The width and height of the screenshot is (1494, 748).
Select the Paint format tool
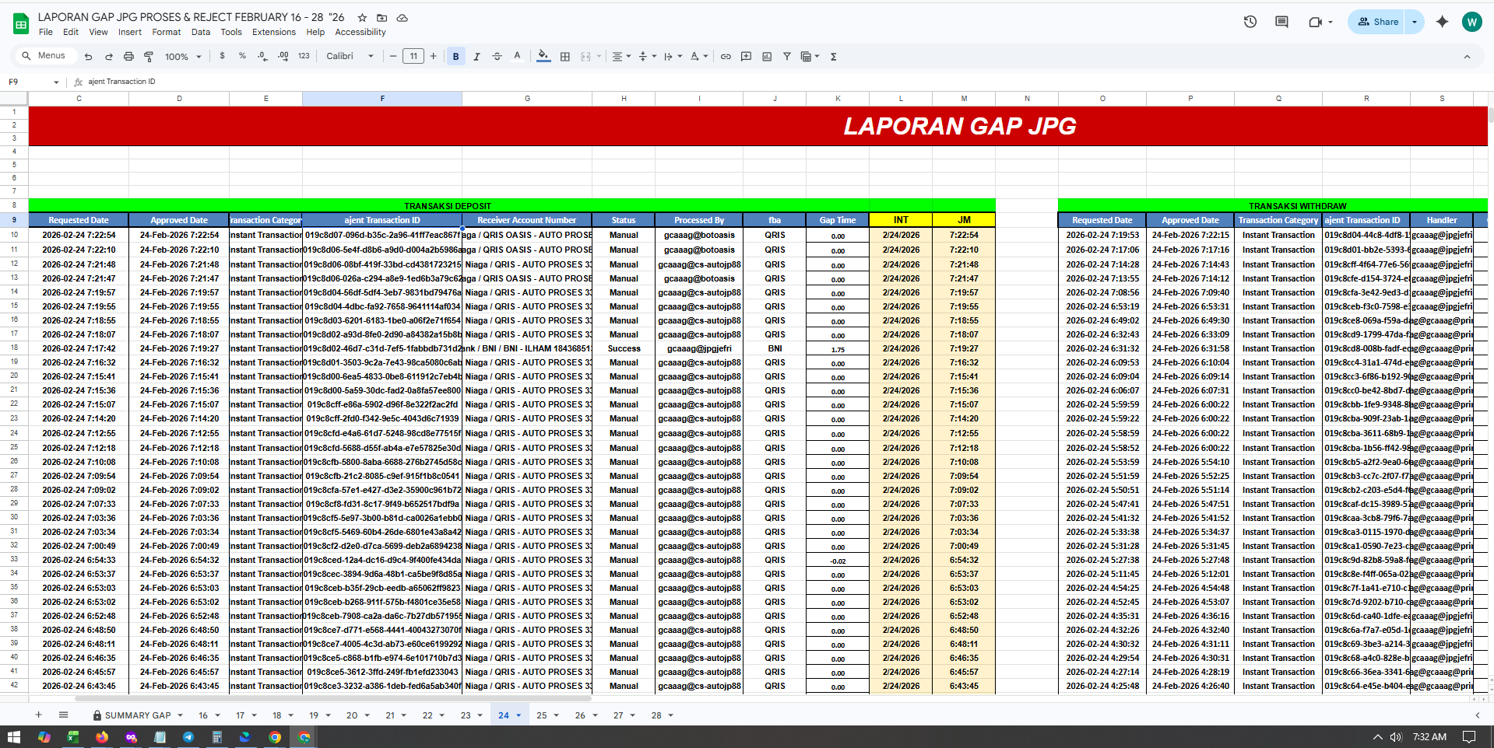(149, 57)
